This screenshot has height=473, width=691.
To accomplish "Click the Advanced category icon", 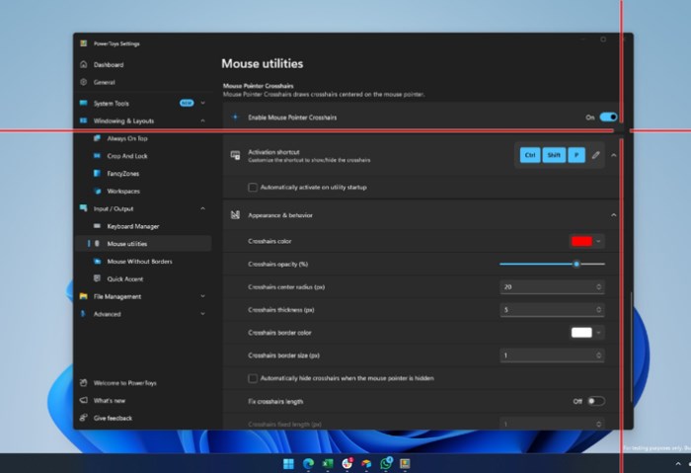I will point(83,314).
